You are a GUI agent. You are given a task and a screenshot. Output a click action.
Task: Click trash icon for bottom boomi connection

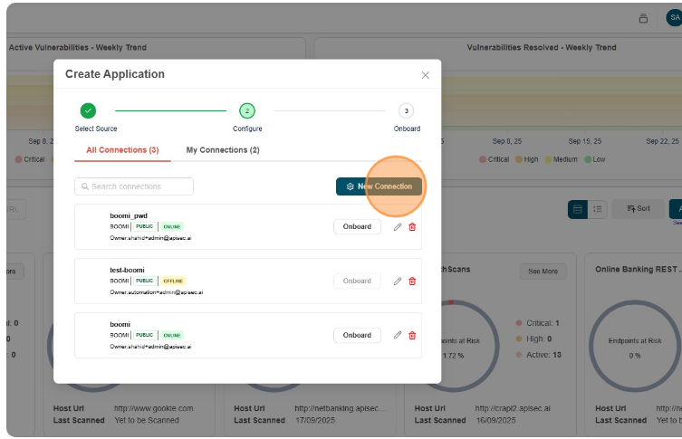click(412, 335)
